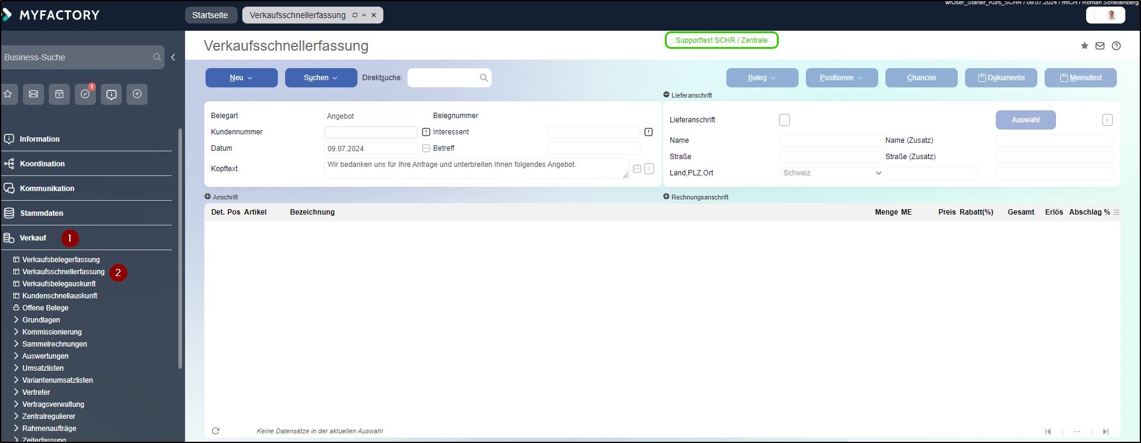Switch to the Startseite tab
The width and height of the screenshot is (1141, 443).
(210, 15)
